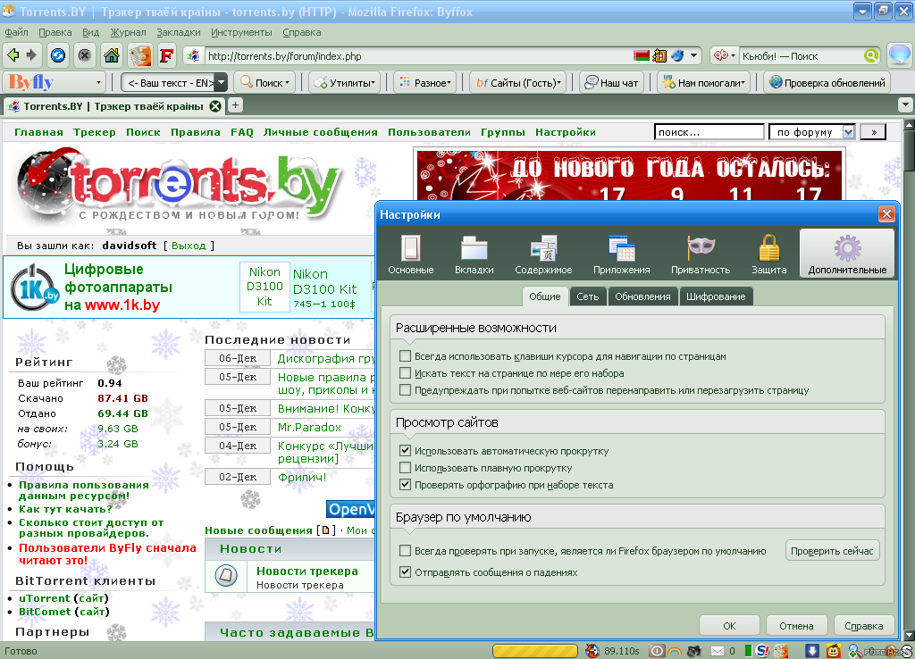
Task: Click the forward navigation arrow
Action: 31,55
